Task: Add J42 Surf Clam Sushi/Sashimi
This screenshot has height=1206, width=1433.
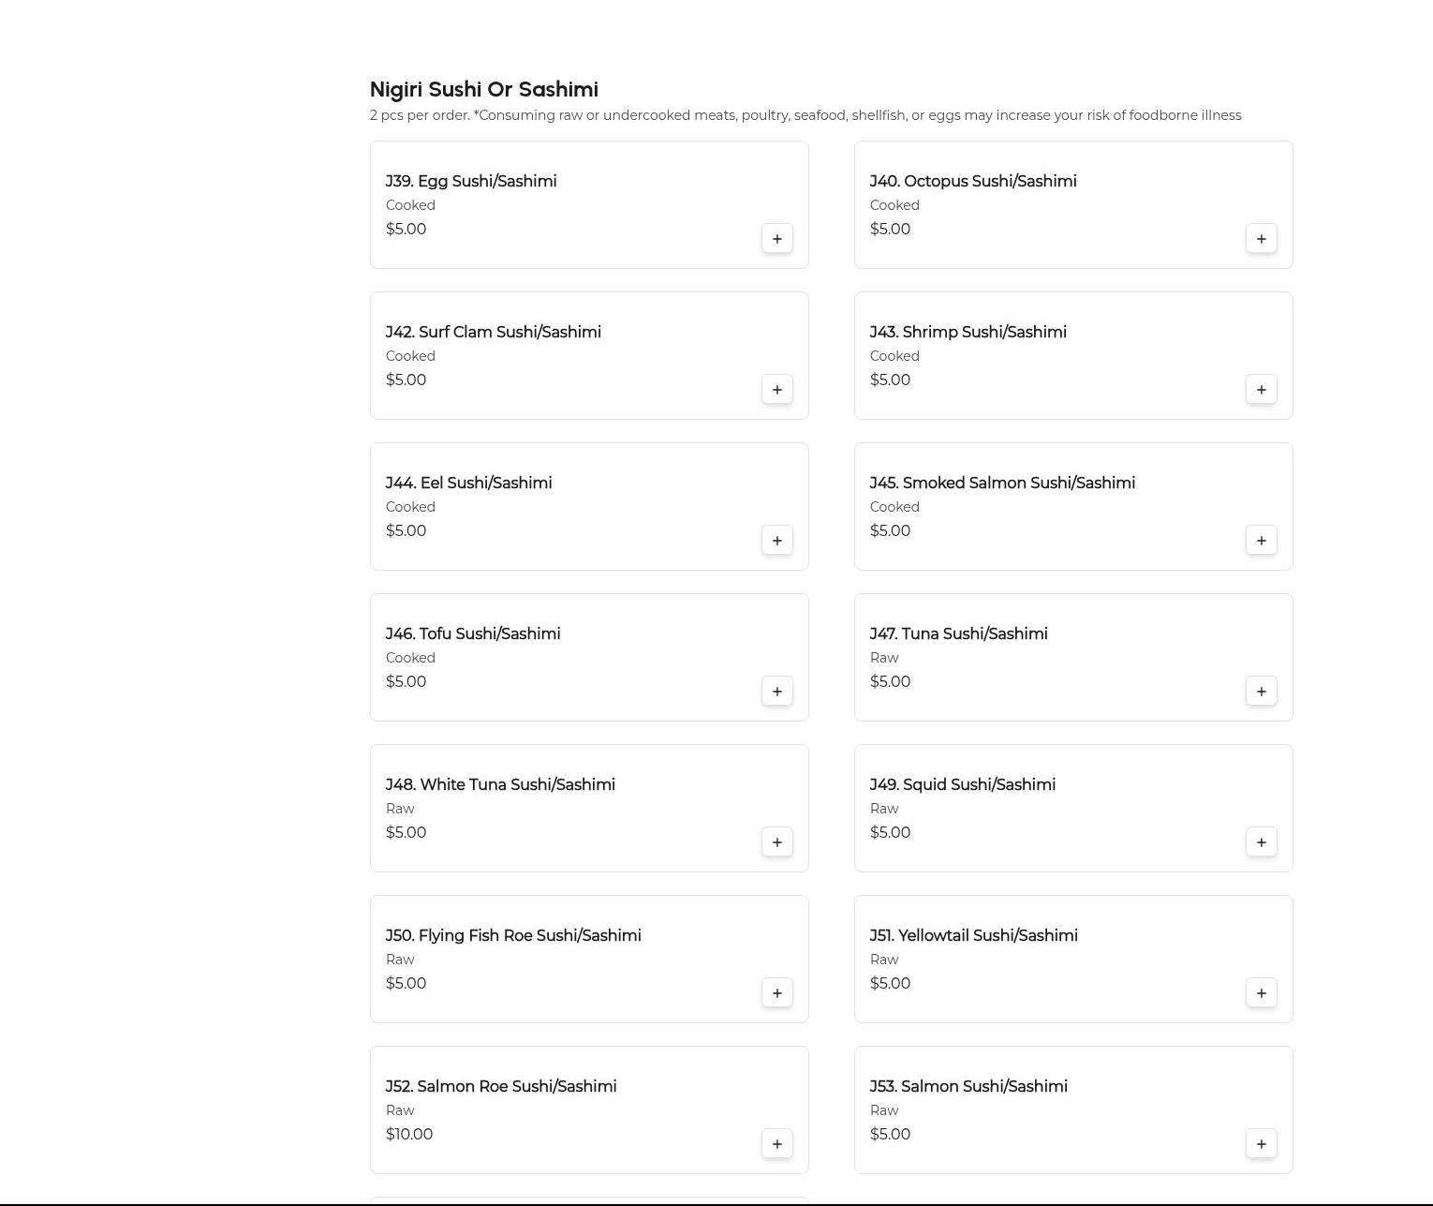Action: (776, 390)
